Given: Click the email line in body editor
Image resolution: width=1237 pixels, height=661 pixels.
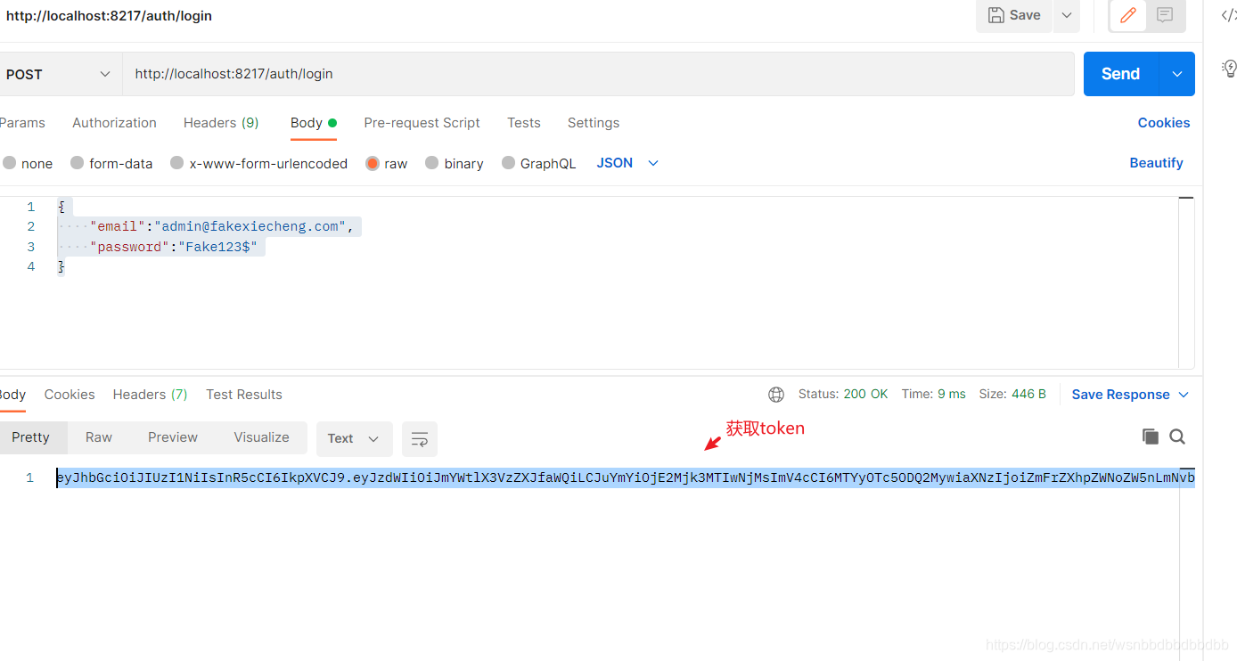Looking at the screenshot, I should (222, 226).
